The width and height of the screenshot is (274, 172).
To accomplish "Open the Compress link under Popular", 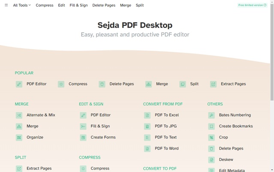I will tap(78, 84).
